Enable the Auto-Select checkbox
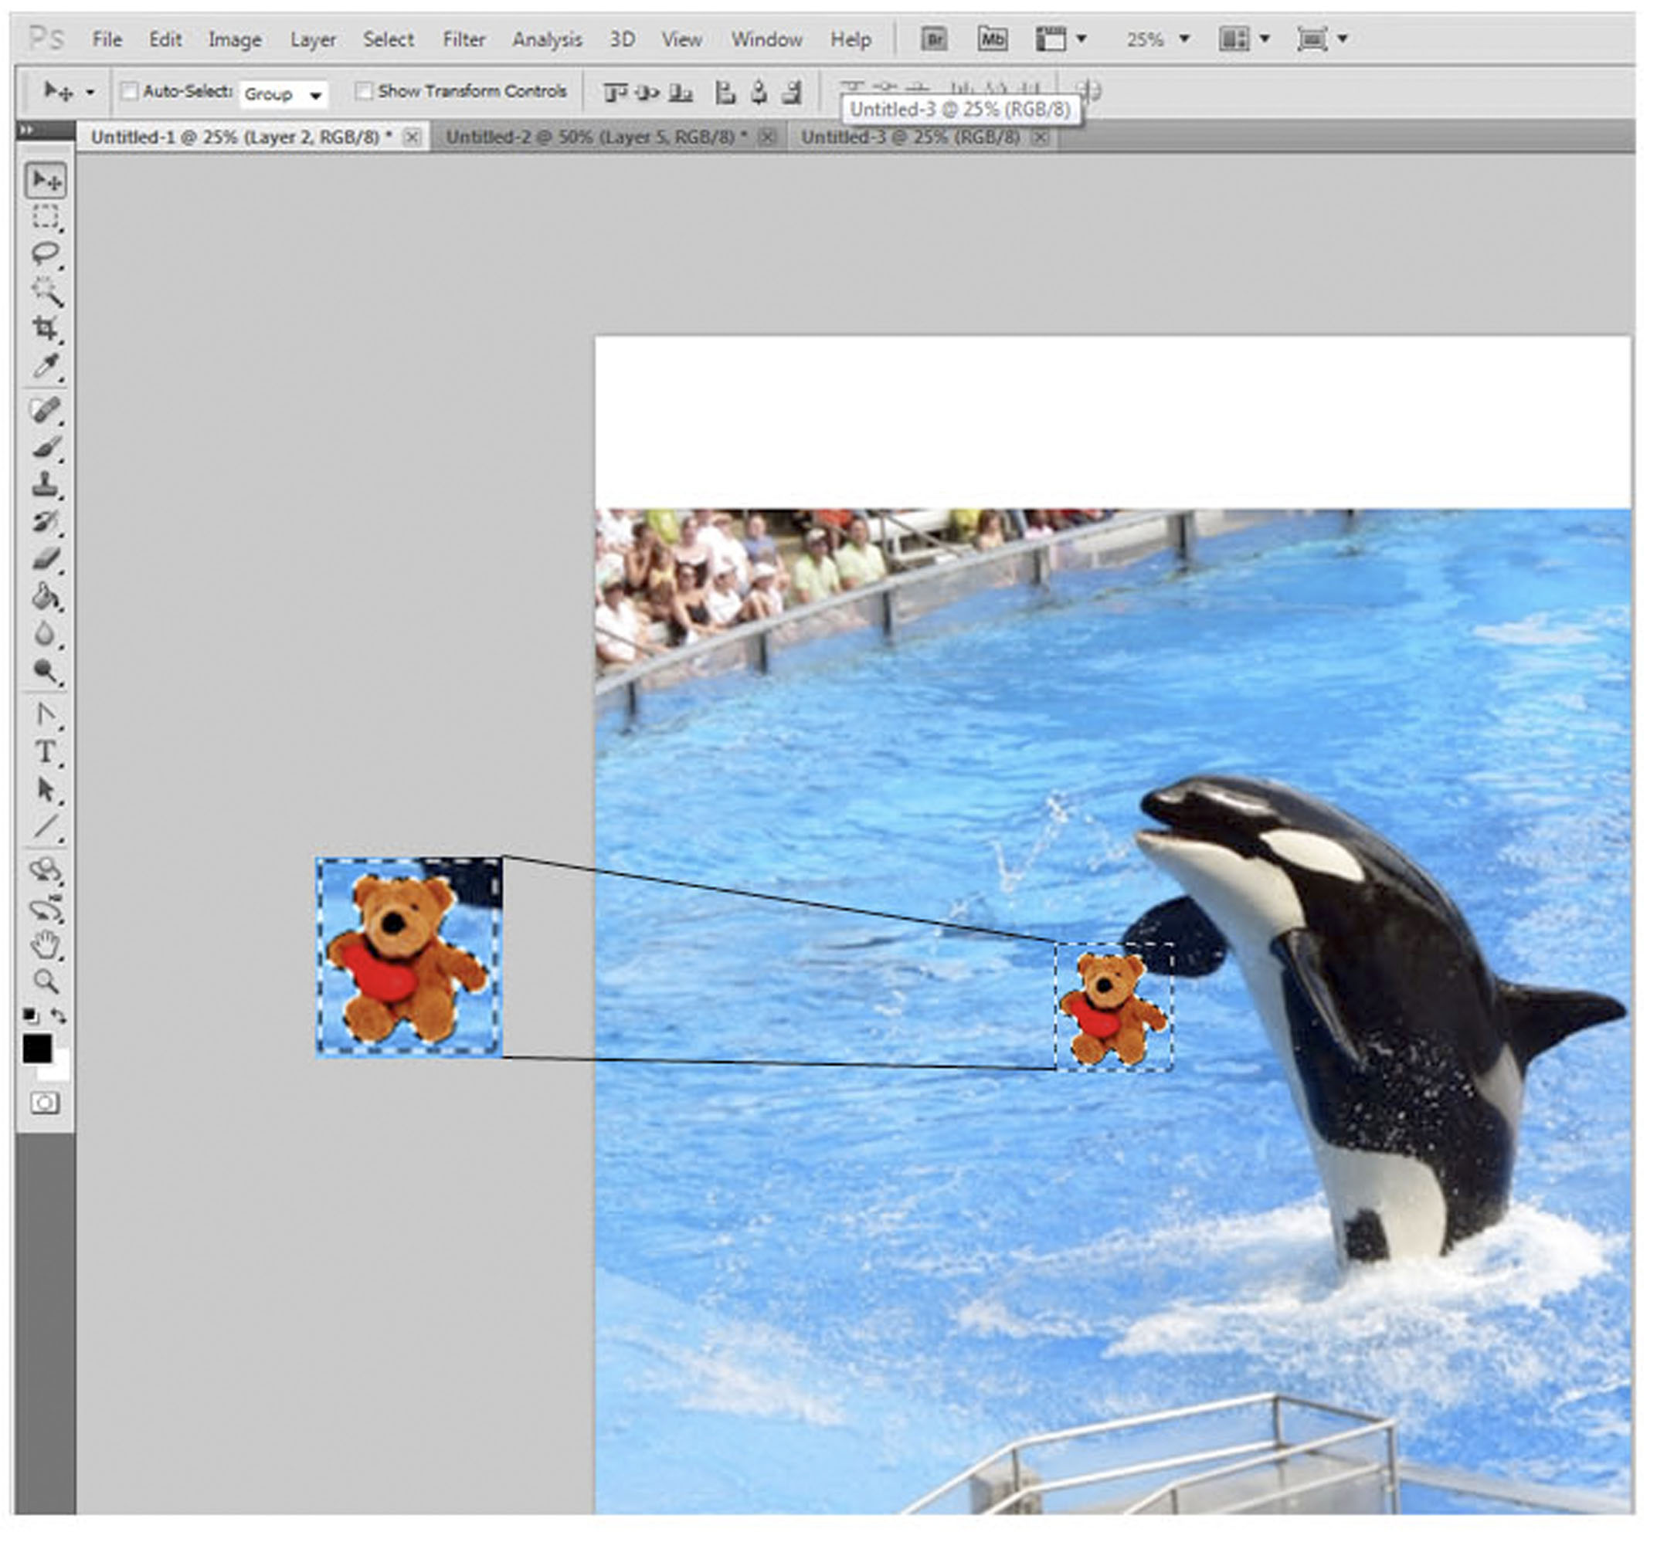The image size is (1657, 1566). pos(130,91)
